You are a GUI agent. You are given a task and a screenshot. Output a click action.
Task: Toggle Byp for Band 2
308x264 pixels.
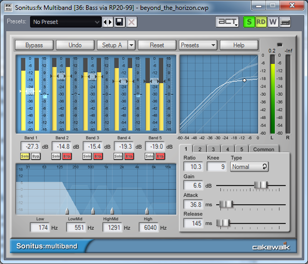tap(67, 156)
